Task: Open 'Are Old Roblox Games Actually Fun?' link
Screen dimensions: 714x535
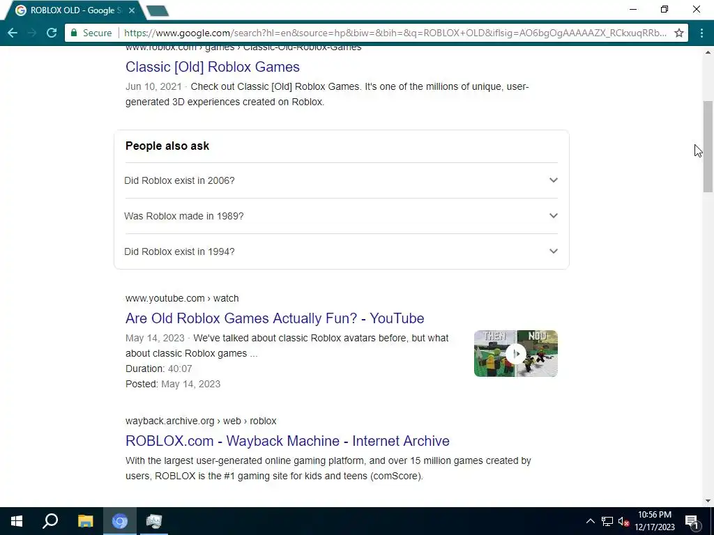Action: (275, 318)
